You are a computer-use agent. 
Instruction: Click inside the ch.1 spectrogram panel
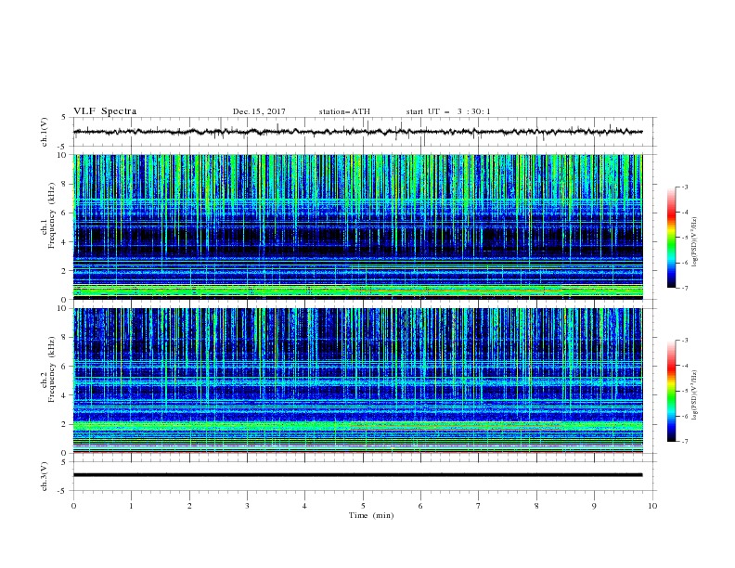click(357, 226)
